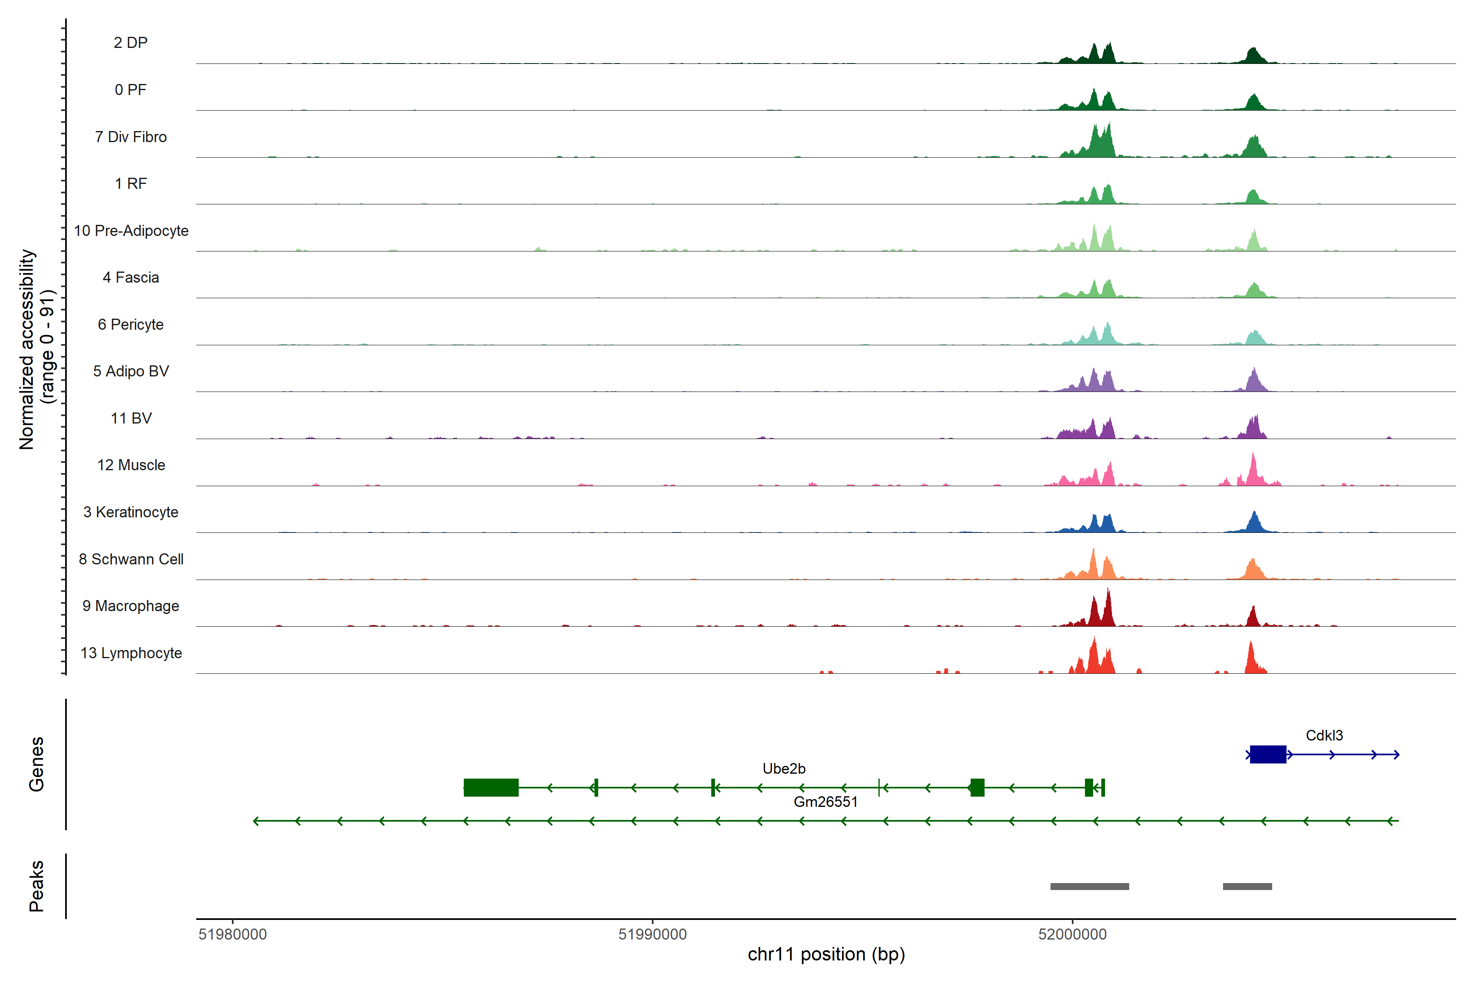The image size is (1475, 983).
Task: Click the 13 Lymphocyte track label
Action: (x=131, y=652)
